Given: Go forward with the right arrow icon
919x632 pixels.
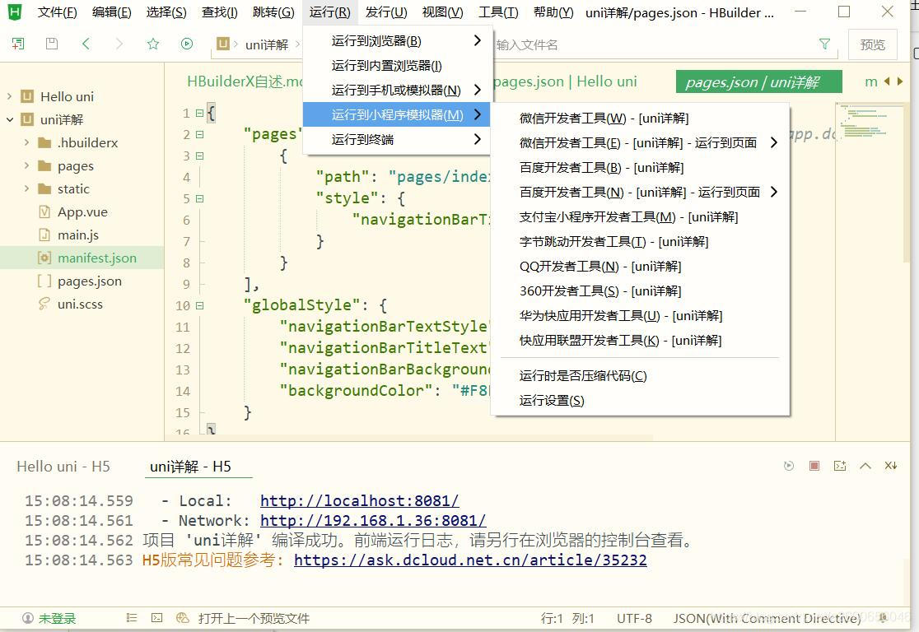Looking at the screenshot, I should coord(119,44).
